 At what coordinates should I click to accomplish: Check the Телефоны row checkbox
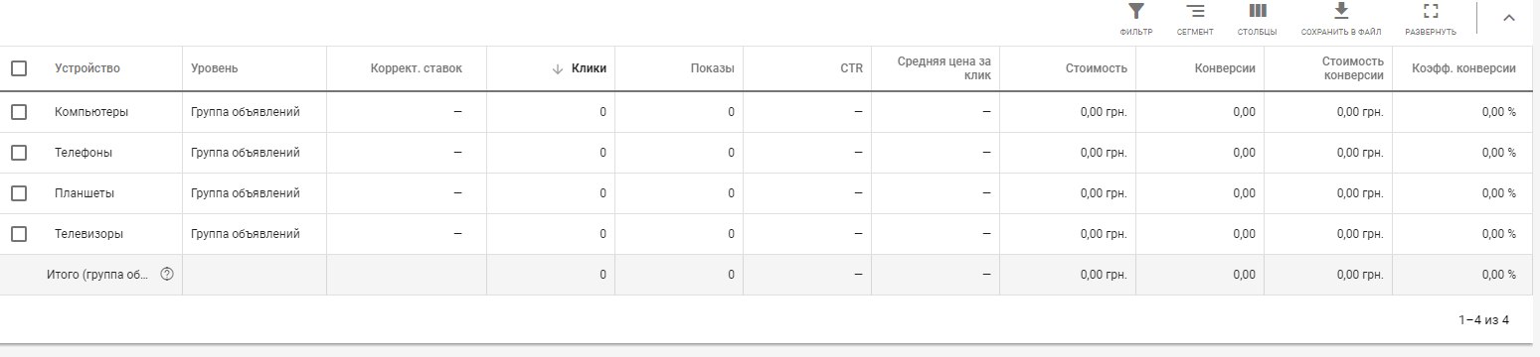19,153
